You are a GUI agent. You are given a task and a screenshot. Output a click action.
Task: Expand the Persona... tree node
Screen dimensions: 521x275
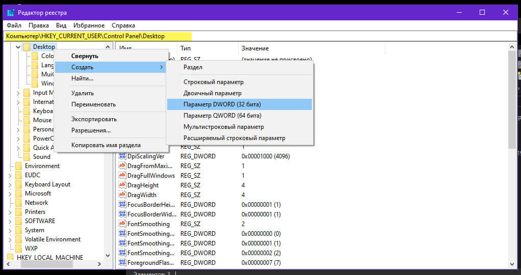coord(18,130)
